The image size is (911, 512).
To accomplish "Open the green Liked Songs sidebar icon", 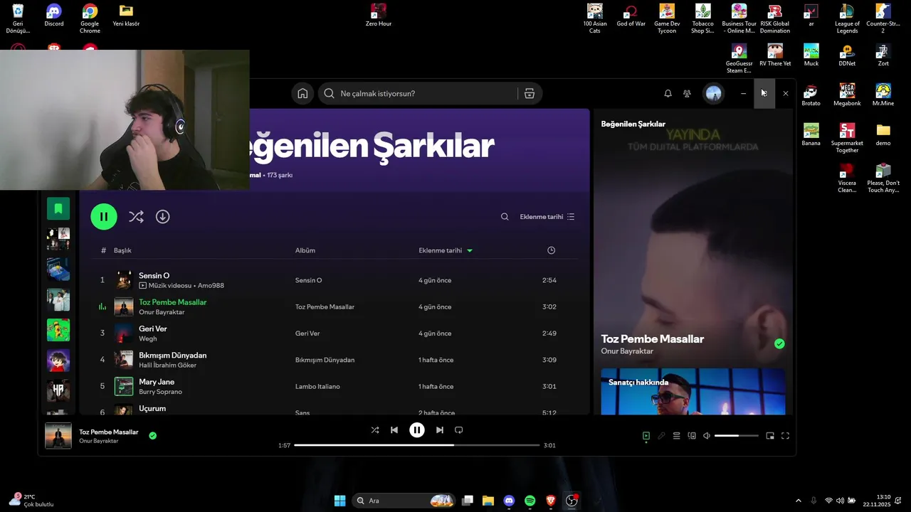I will (x=58, y=209).
